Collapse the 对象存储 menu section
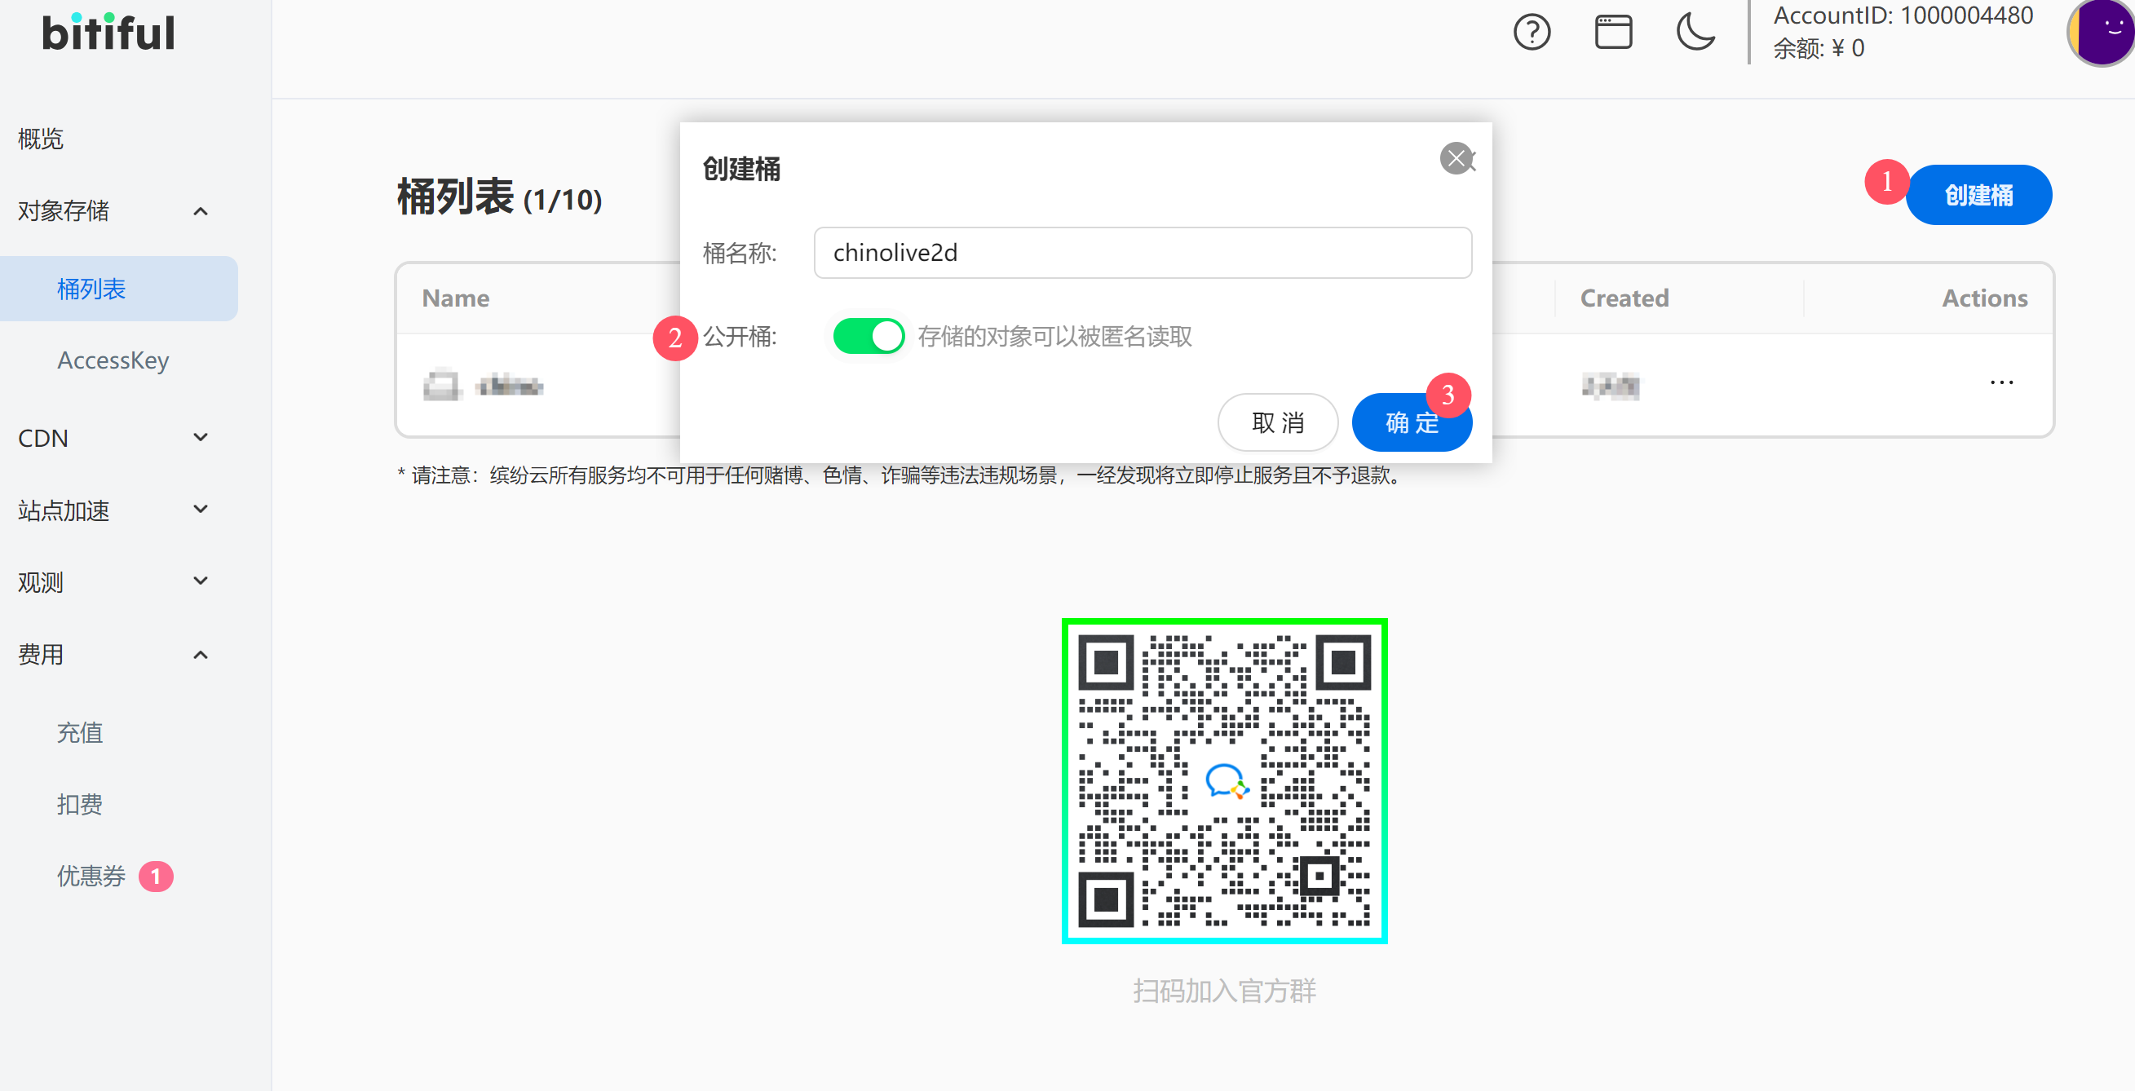 click(x=112, y=211)
